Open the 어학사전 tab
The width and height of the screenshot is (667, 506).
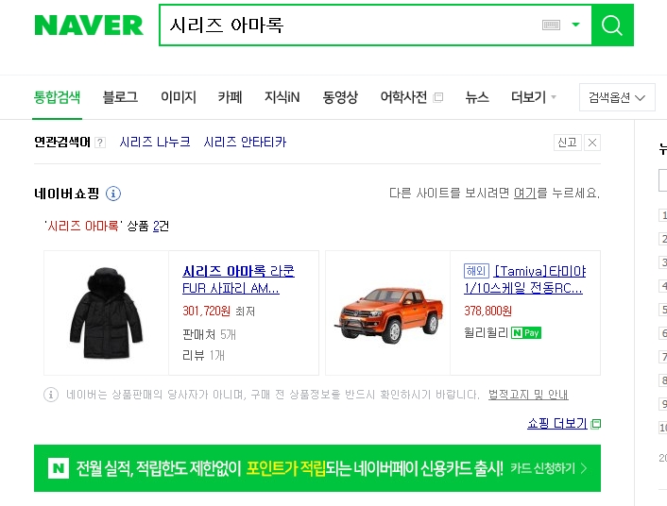[x=403, y=97]
